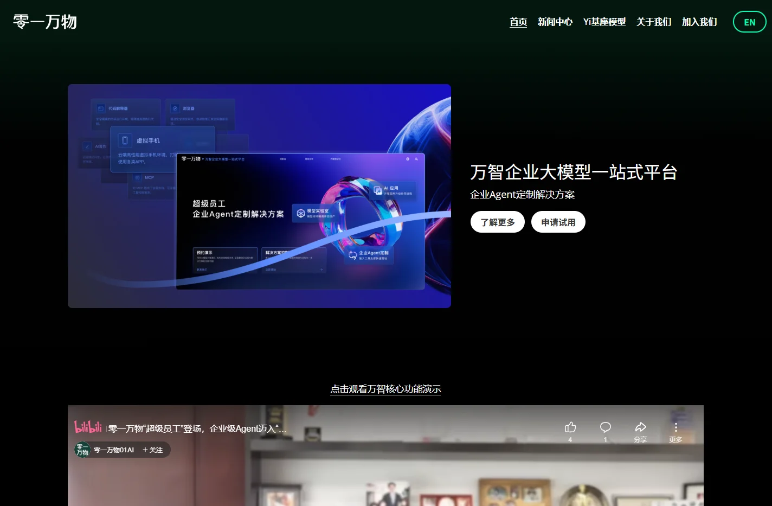Open video title 零一万物超级员工登场
This screenshot has height=506, width=772.
[x=197, y=428]
